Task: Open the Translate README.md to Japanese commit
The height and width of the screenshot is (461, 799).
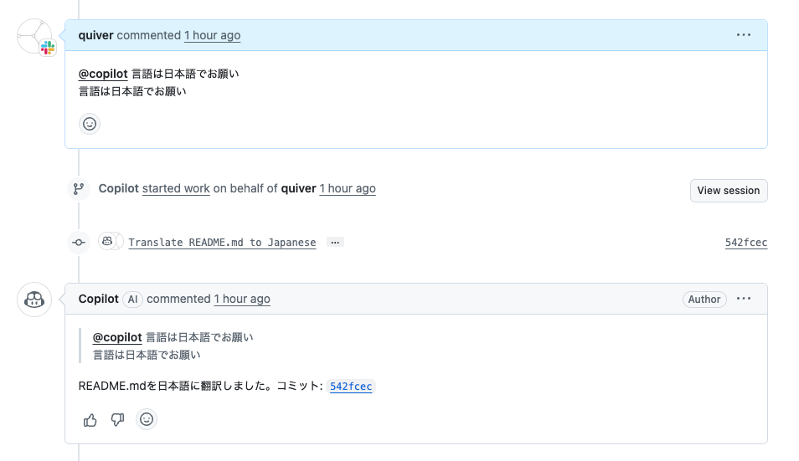Action: point(222,243)
